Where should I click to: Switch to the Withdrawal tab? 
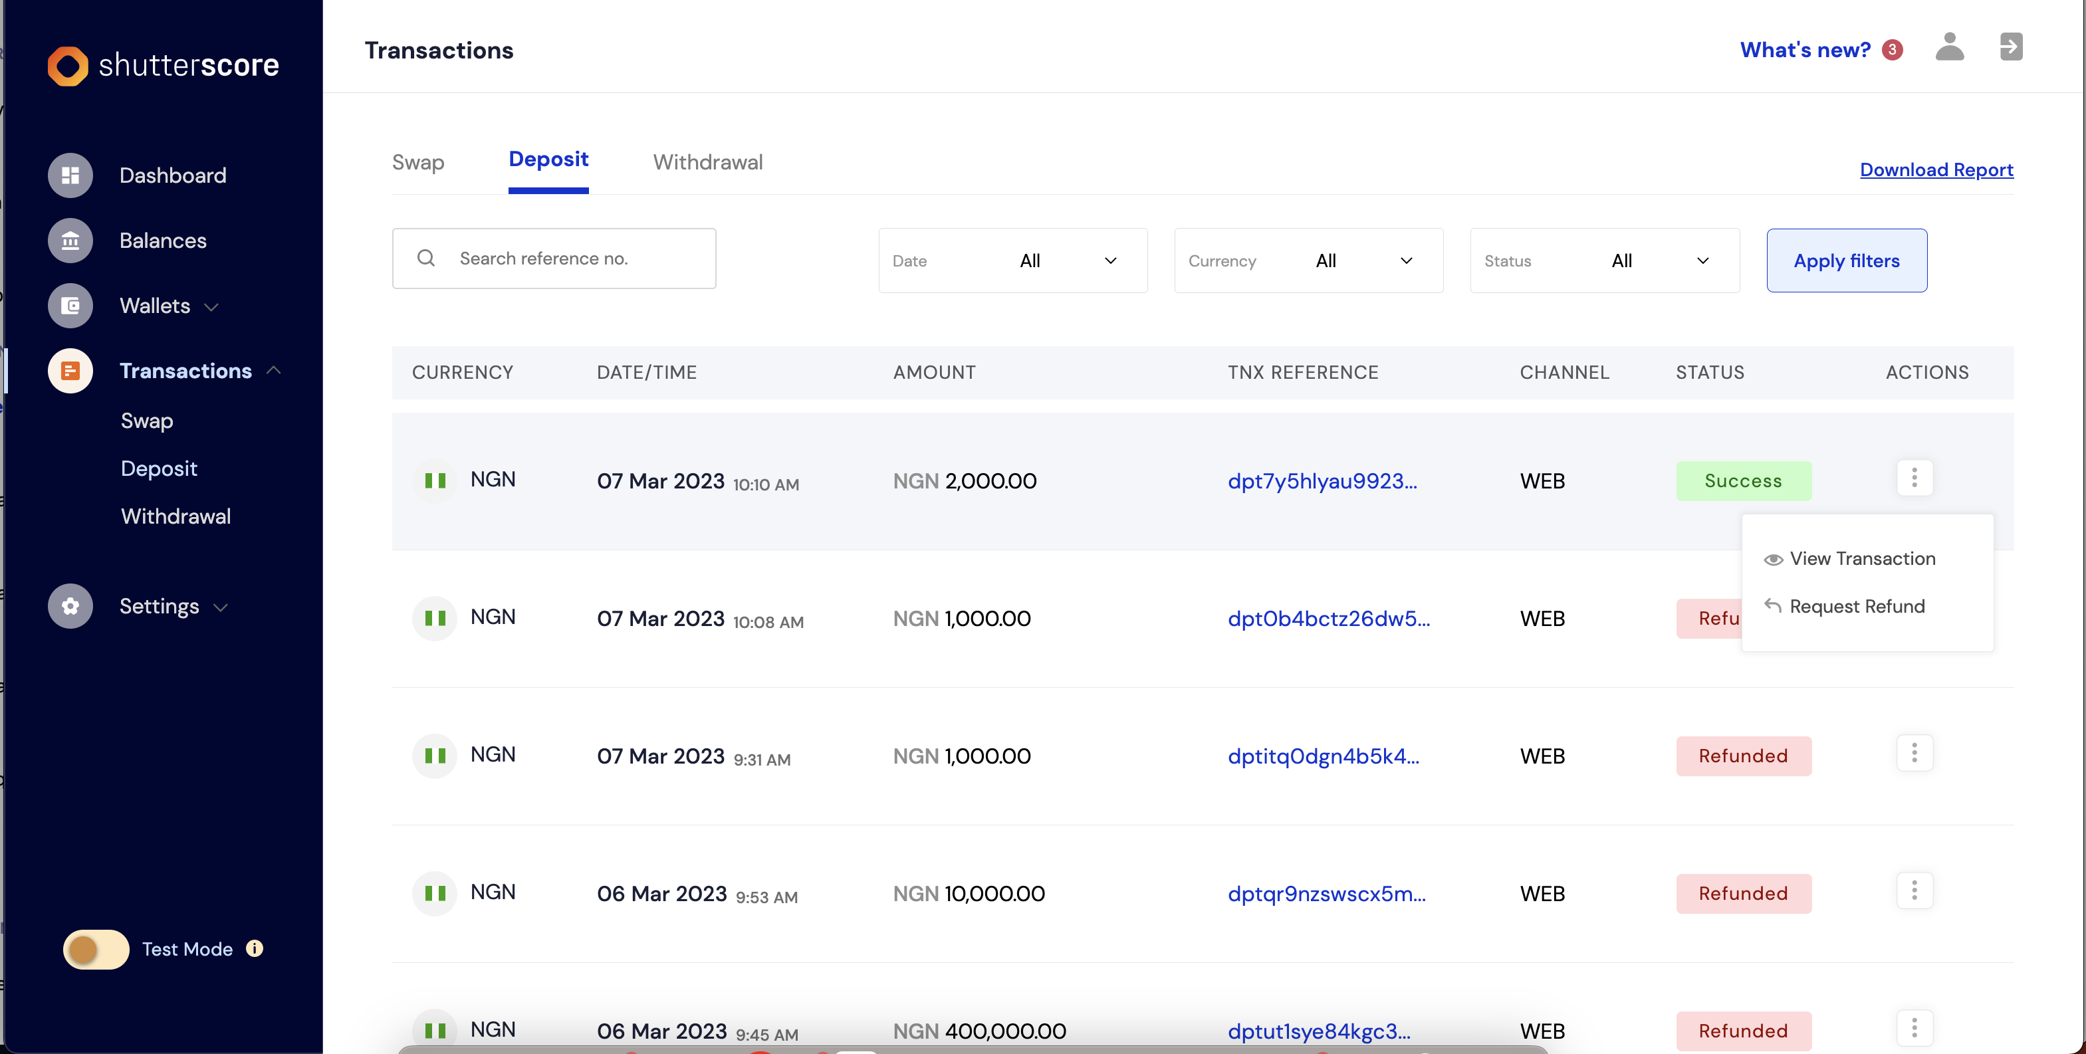[708, 163]
